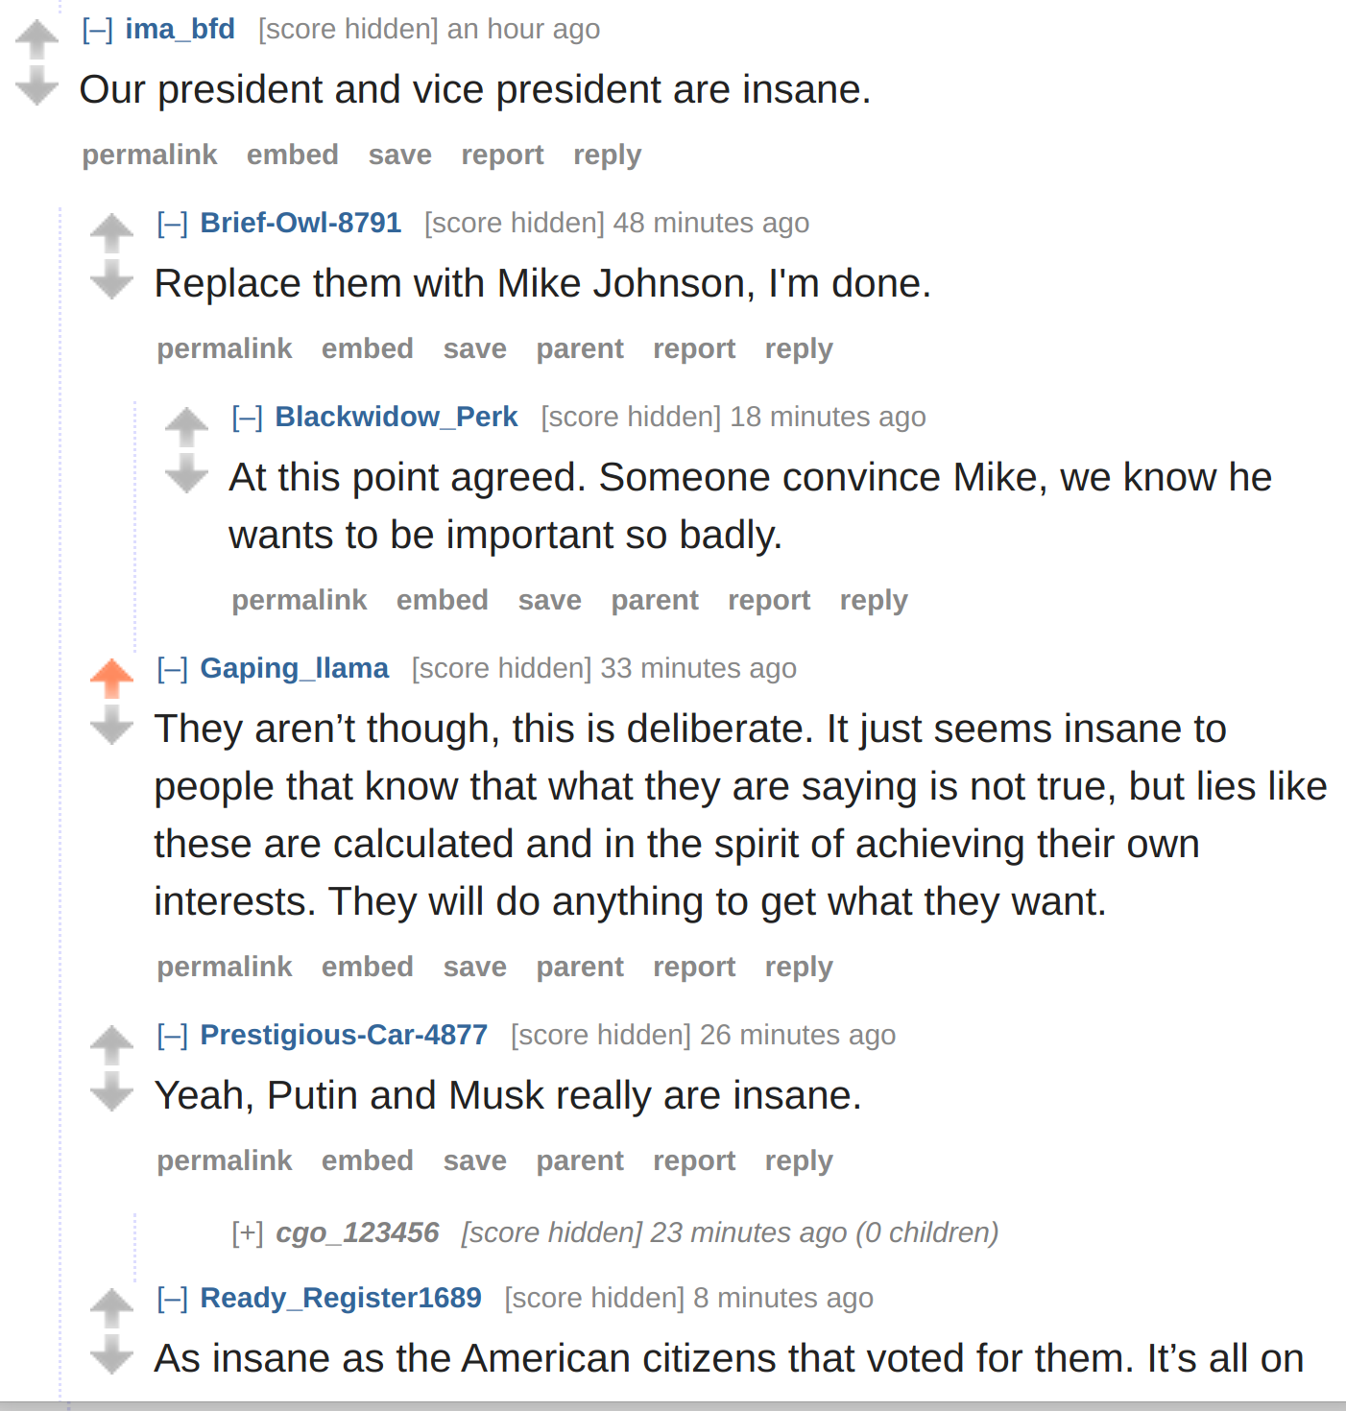
Task: Downvote ima_bfd's comment
Action: (x=36, y=85)
